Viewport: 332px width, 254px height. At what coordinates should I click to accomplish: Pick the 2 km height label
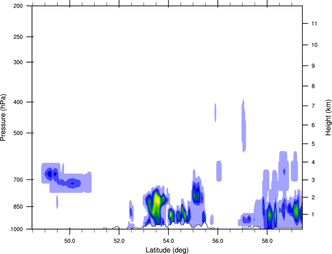pyautogui.click(x=313, y=197)
